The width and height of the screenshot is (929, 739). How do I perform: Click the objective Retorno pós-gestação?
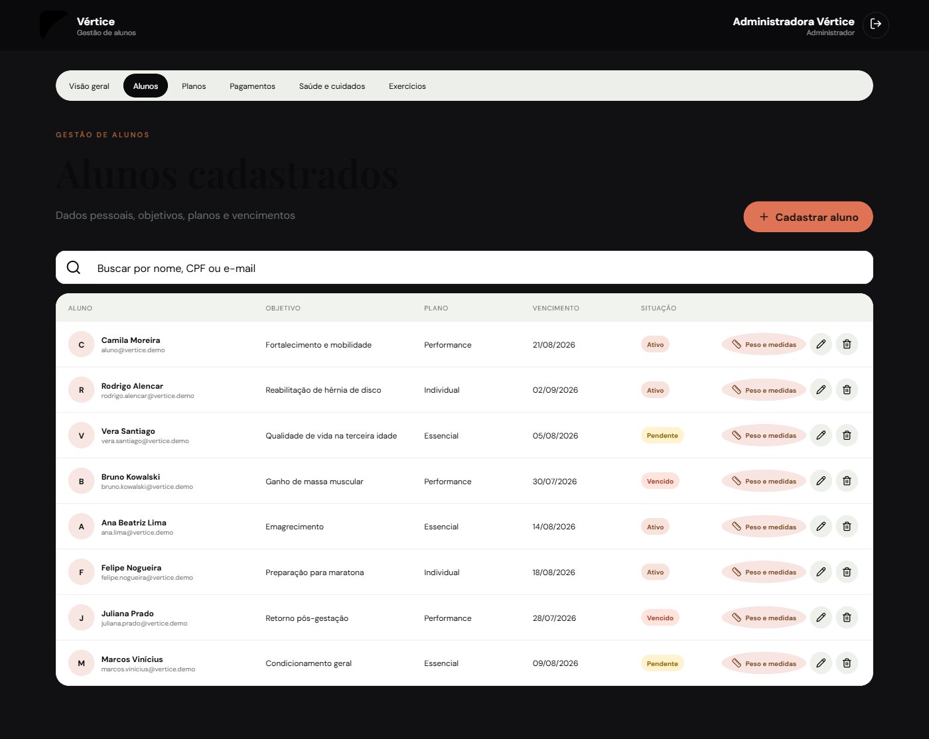tap(307, 618)
